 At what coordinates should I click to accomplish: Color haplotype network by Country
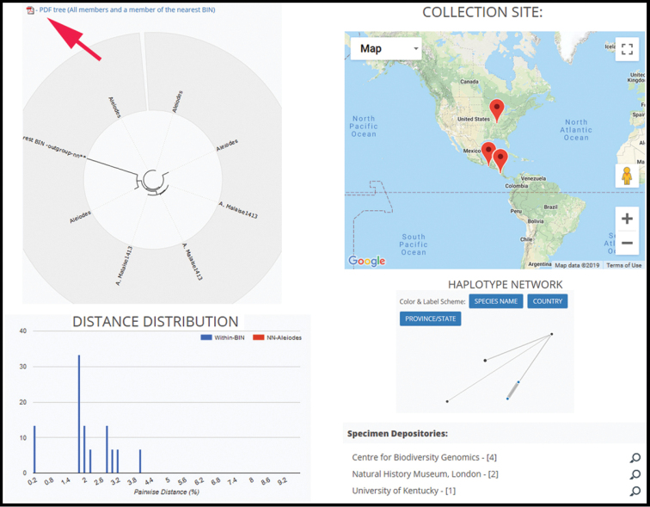[x=547, y=301]
